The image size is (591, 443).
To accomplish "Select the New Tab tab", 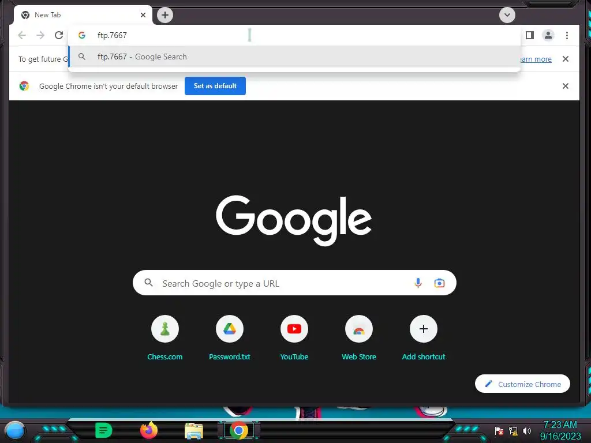I will tap(83, 15).
